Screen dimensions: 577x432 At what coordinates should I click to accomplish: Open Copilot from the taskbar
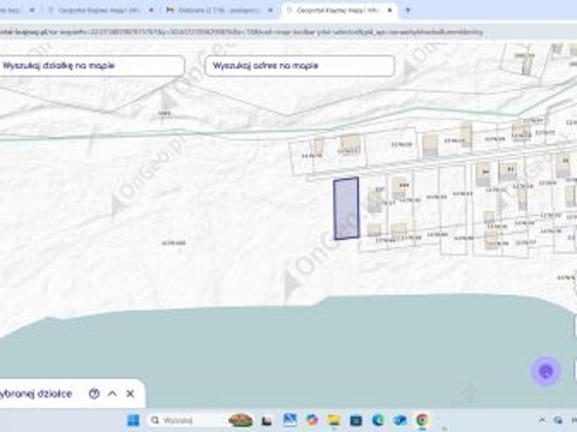tap(312, 420)
